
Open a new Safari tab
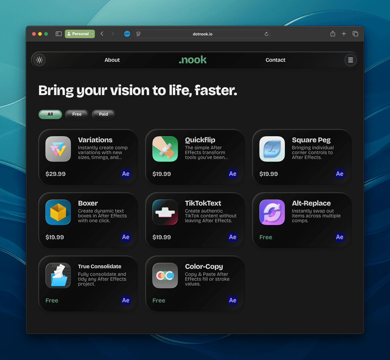(344, 34)
